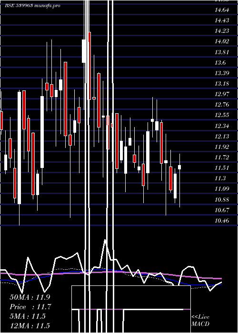
Task: Click the 12.97 price axis label
Action: 222,94
